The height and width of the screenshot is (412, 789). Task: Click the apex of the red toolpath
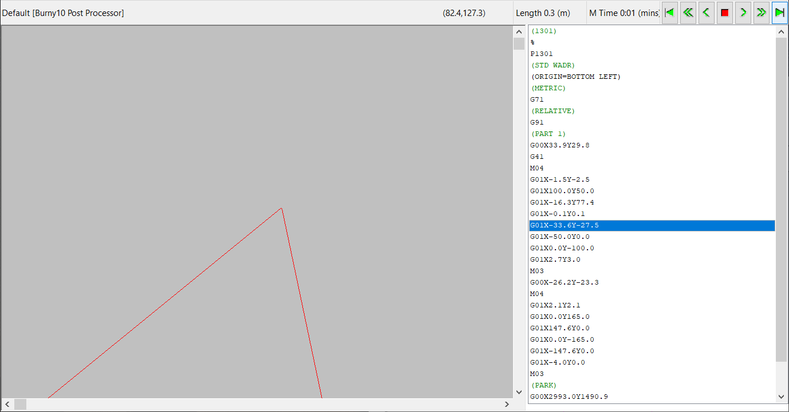coord(281,208)
